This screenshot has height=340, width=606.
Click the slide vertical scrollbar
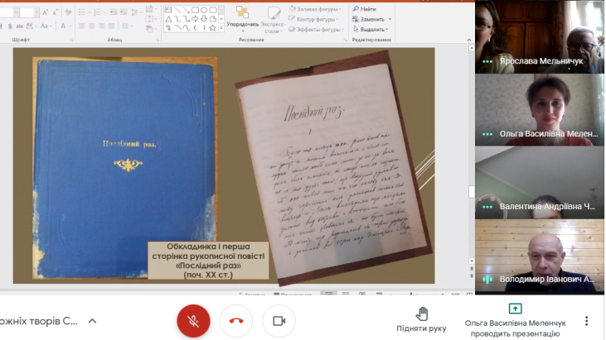[472, 154]
